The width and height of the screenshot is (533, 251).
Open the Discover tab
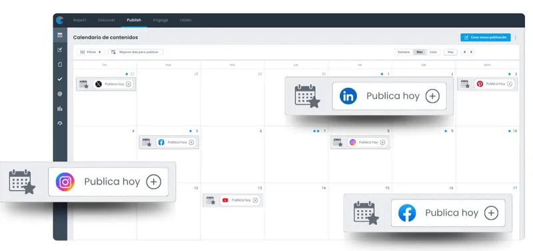(x=107, y=20)
